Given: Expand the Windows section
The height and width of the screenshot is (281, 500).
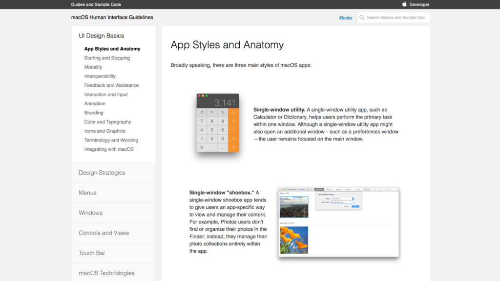Looking at the screenshot, I should point(113,213).
